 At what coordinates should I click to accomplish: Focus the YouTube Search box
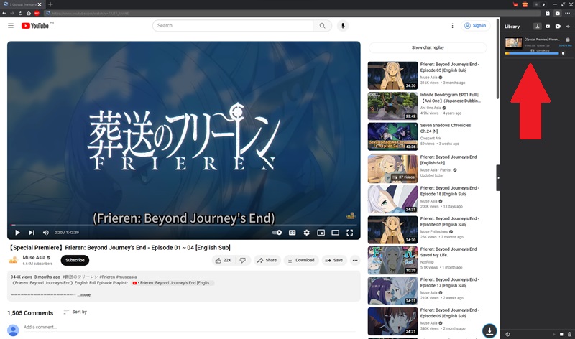click(x=233, y=26)
